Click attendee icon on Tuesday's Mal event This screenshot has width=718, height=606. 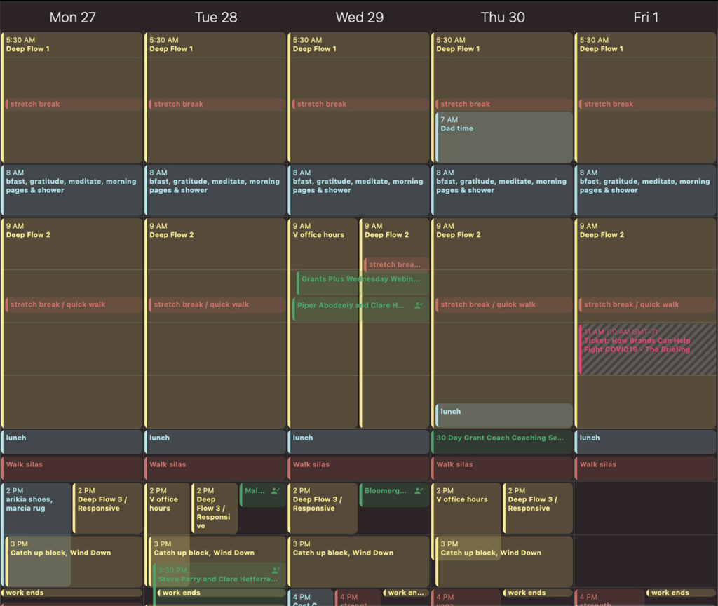[x=275, y=491]
